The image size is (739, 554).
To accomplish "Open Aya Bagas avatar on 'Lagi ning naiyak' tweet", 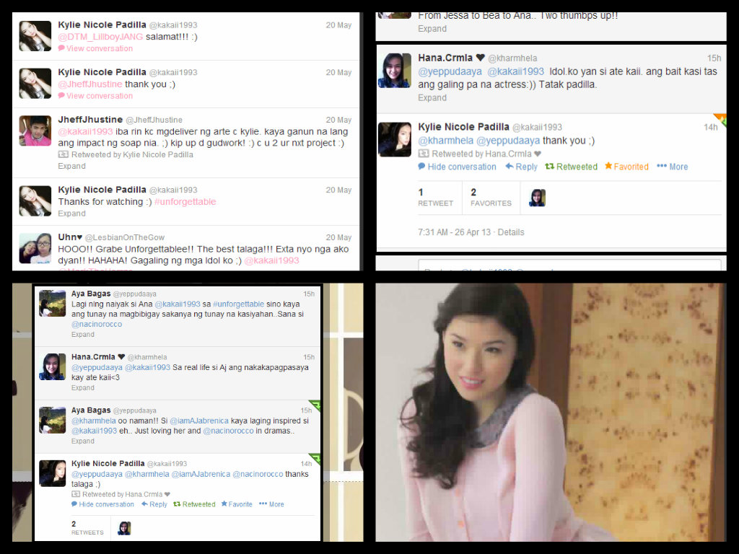I will click(x=52, y=304).
